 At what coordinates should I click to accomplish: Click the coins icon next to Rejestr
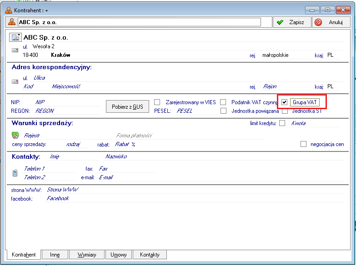[15, 136]
